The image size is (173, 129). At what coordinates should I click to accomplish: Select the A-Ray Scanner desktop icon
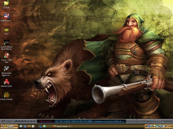[7, 96]
